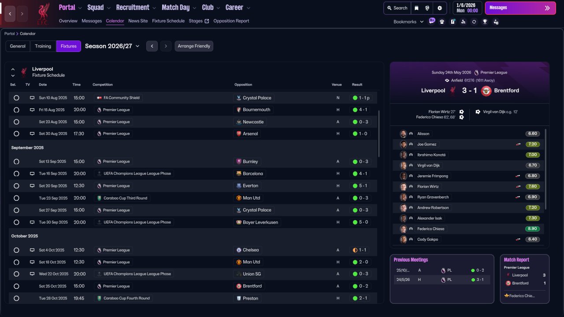Viewport: 564px width, 317px height.
Task: Click the Search button
Action: coord(397,8)
